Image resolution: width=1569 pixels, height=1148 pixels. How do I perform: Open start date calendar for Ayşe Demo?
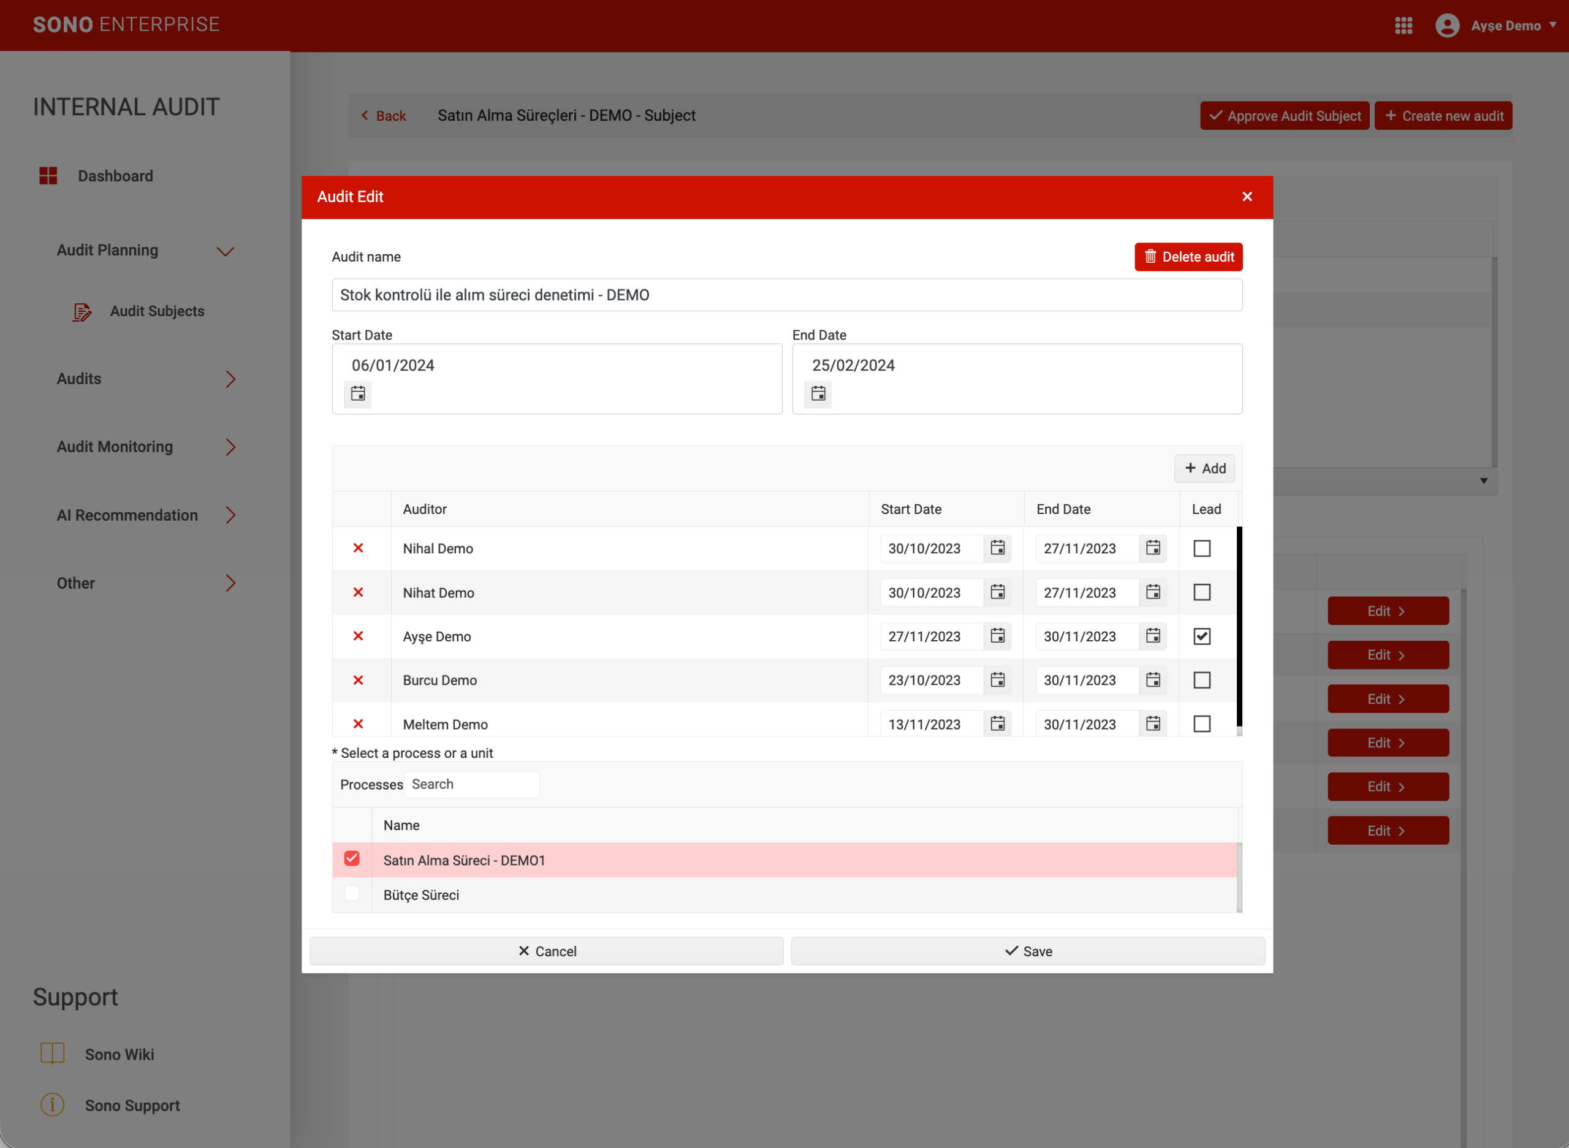point(998,636)
